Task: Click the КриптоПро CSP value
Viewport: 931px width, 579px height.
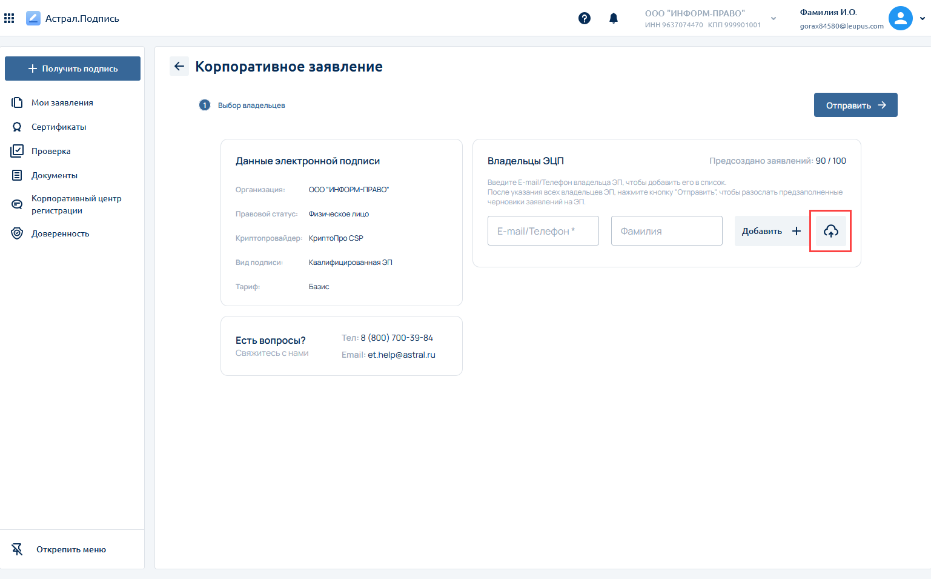Action: tap(336, 238)
